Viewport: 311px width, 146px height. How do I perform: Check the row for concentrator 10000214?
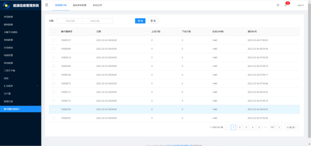(54, 58)
